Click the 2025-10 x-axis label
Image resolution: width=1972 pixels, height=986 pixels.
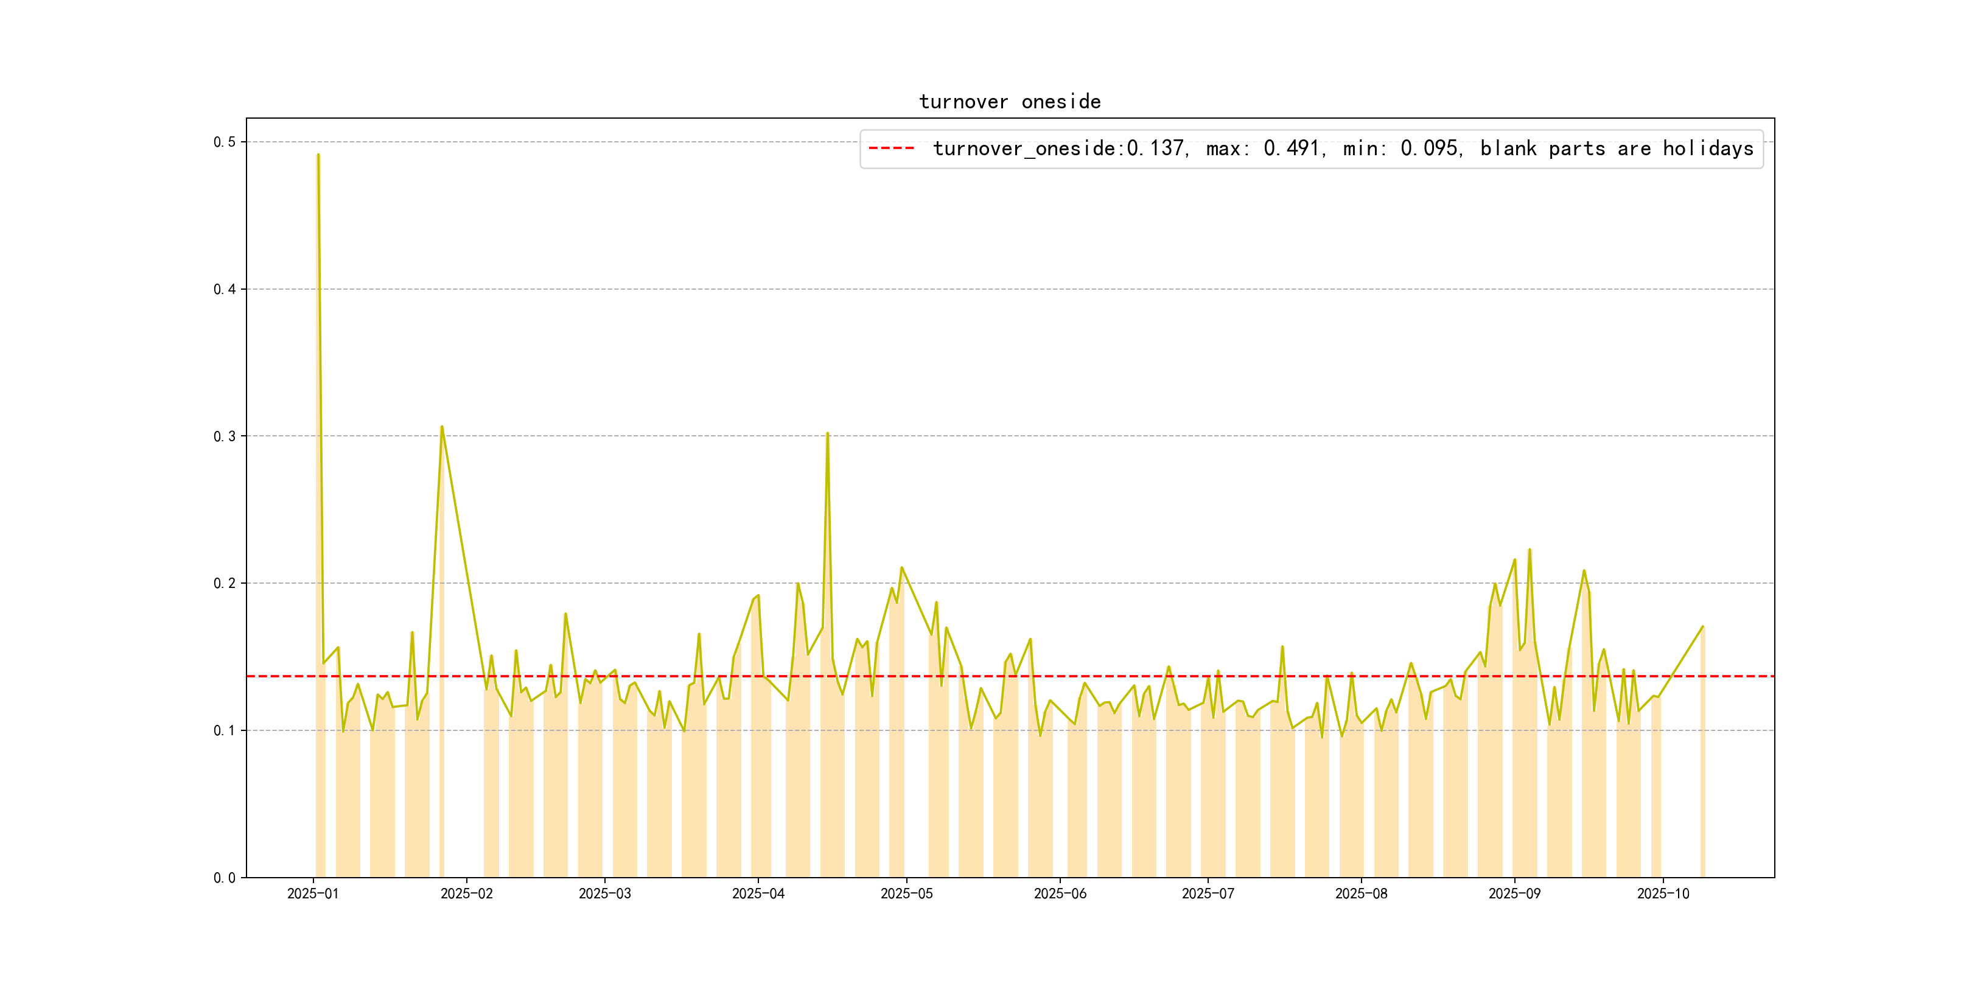(1663, 893)
